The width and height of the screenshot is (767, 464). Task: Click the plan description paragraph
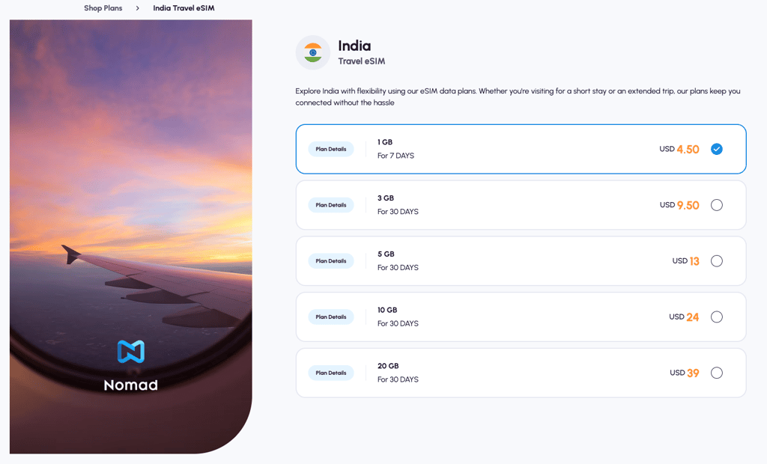click(518, 97)
